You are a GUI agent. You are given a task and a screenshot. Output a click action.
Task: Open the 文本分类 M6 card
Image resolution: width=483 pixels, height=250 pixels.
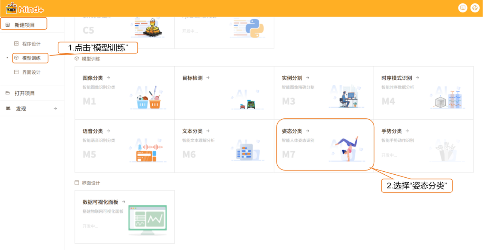[224, 146]
